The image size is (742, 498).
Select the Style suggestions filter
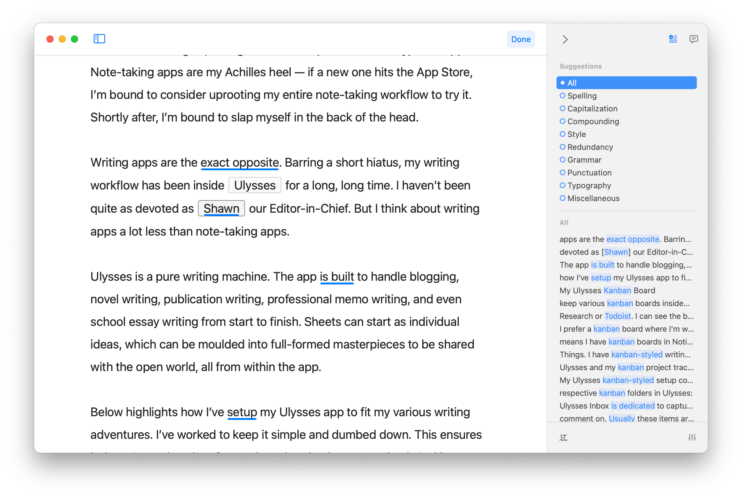[x=627, y=134]
